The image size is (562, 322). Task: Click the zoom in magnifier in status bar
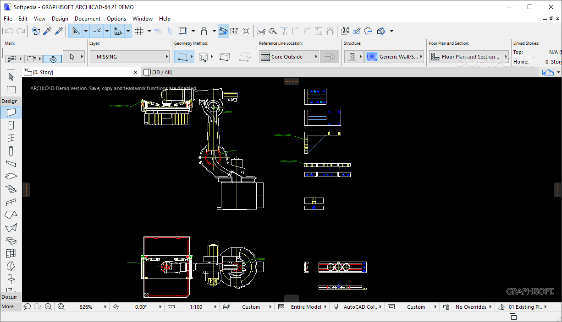click(48, 307)
